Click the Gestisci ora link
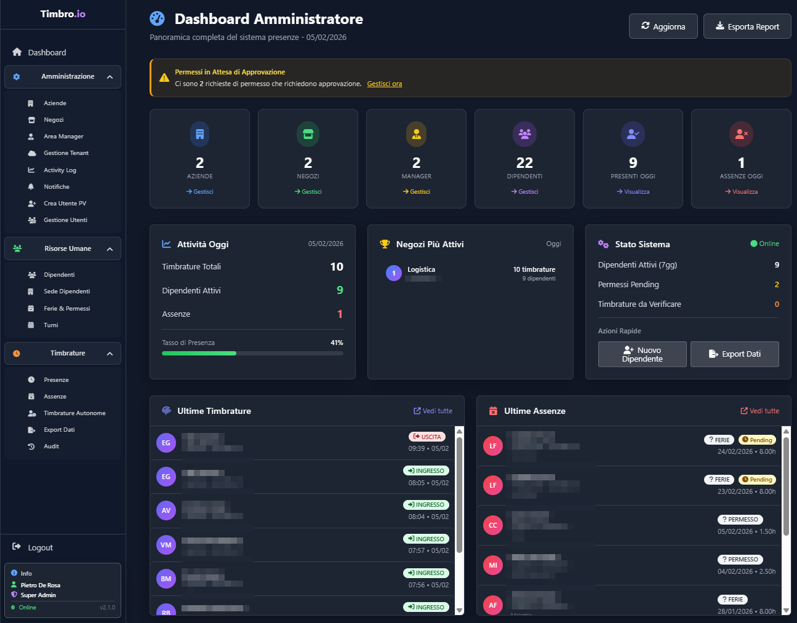Image resolution: width=797 pixels, height=623 pixels. tap(384, 84)
